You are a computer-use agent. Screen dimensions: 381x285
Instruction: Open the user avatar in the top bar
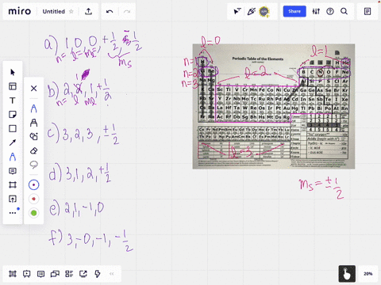pos(264,12)
